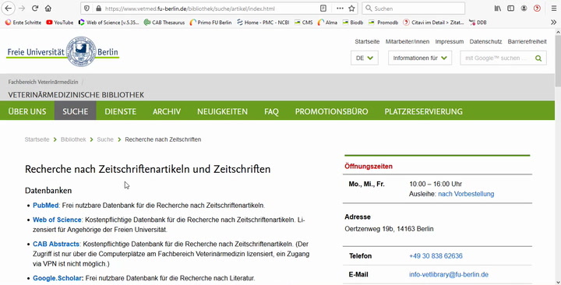The width and height of the screenshot is (561, 285).
Task: Expand the Informationen für dropdown
Action: click(420, 58)
